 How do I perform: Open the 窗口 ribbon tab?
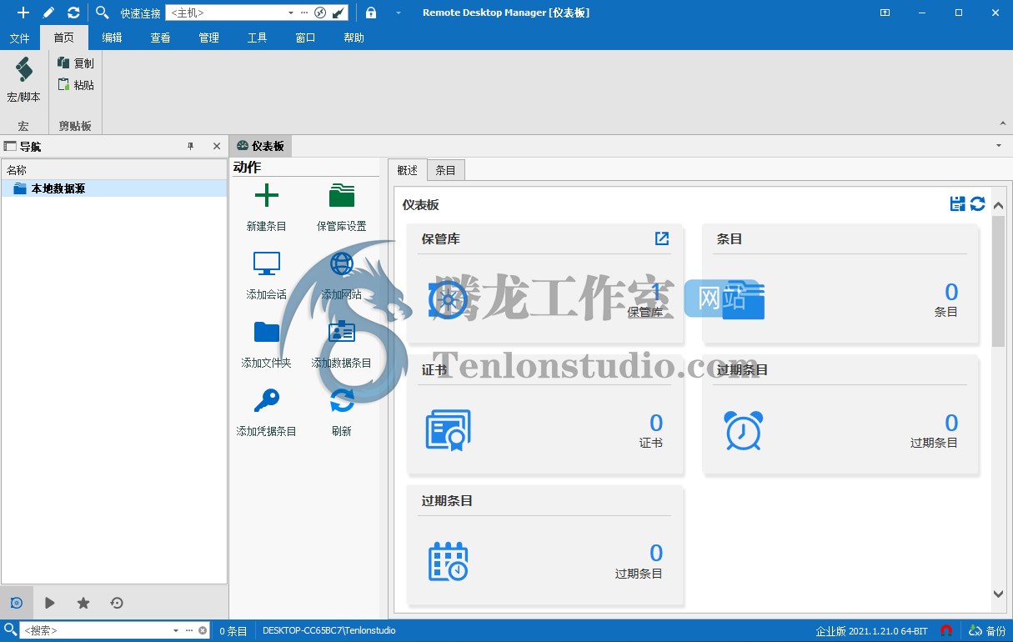(306, 38)
